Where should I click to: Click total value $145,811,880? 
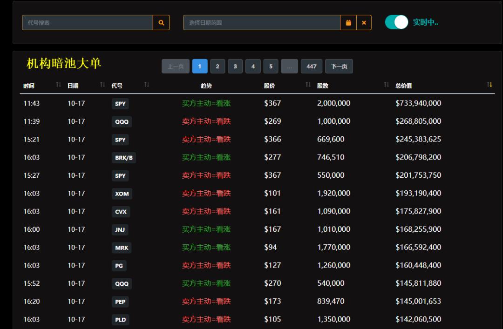(418, 283)
